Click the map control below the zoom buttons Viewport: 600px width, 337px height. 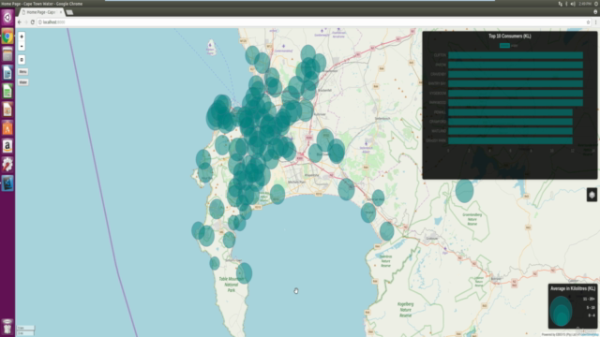click(22, 60)
